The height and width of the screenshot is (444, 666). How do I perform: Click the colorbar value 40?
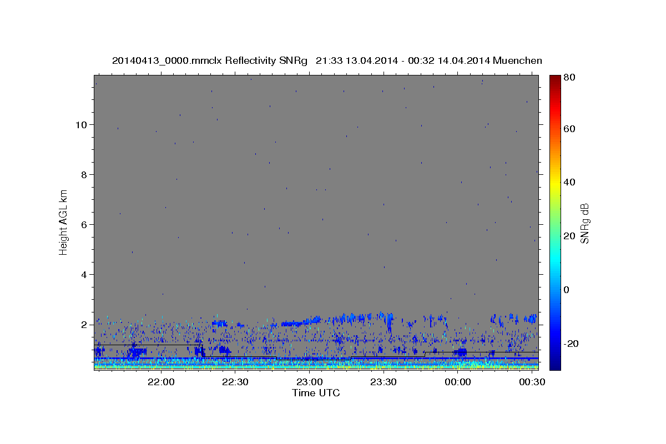(570, 182)
